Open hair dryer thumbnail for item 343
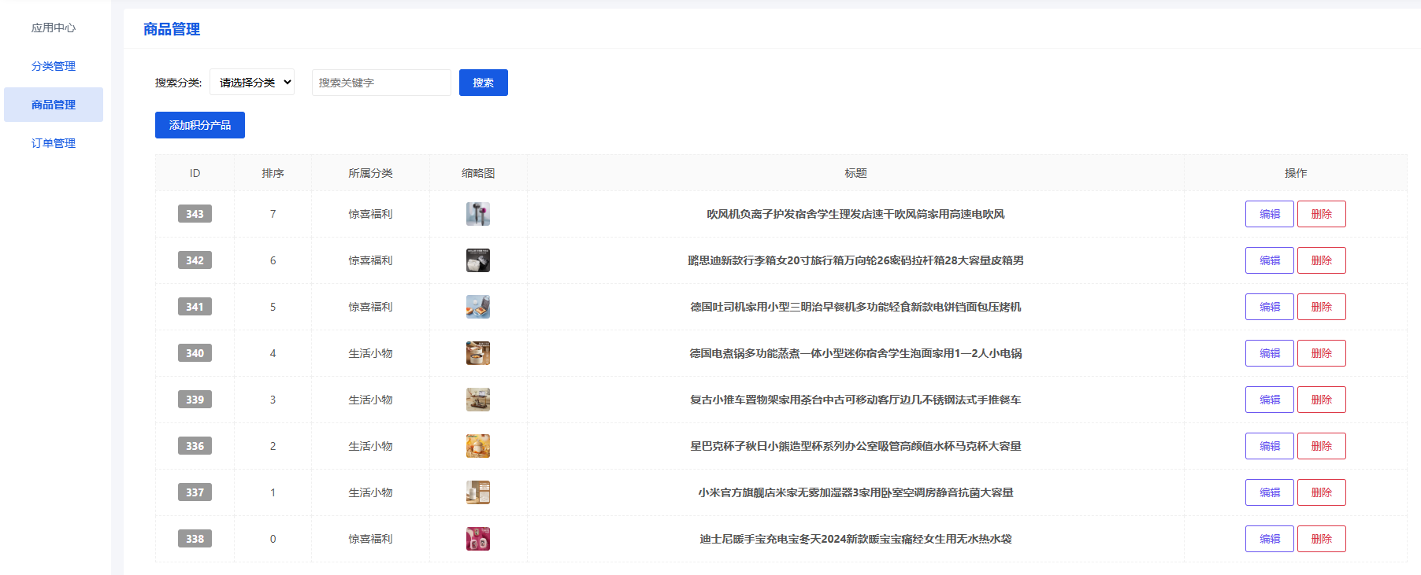 coord(478,214)
